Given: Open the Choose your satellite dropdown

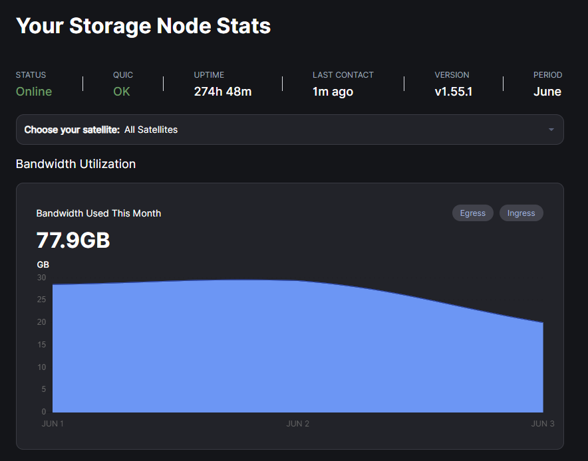Looking at the screenshot, I should 289,130.
